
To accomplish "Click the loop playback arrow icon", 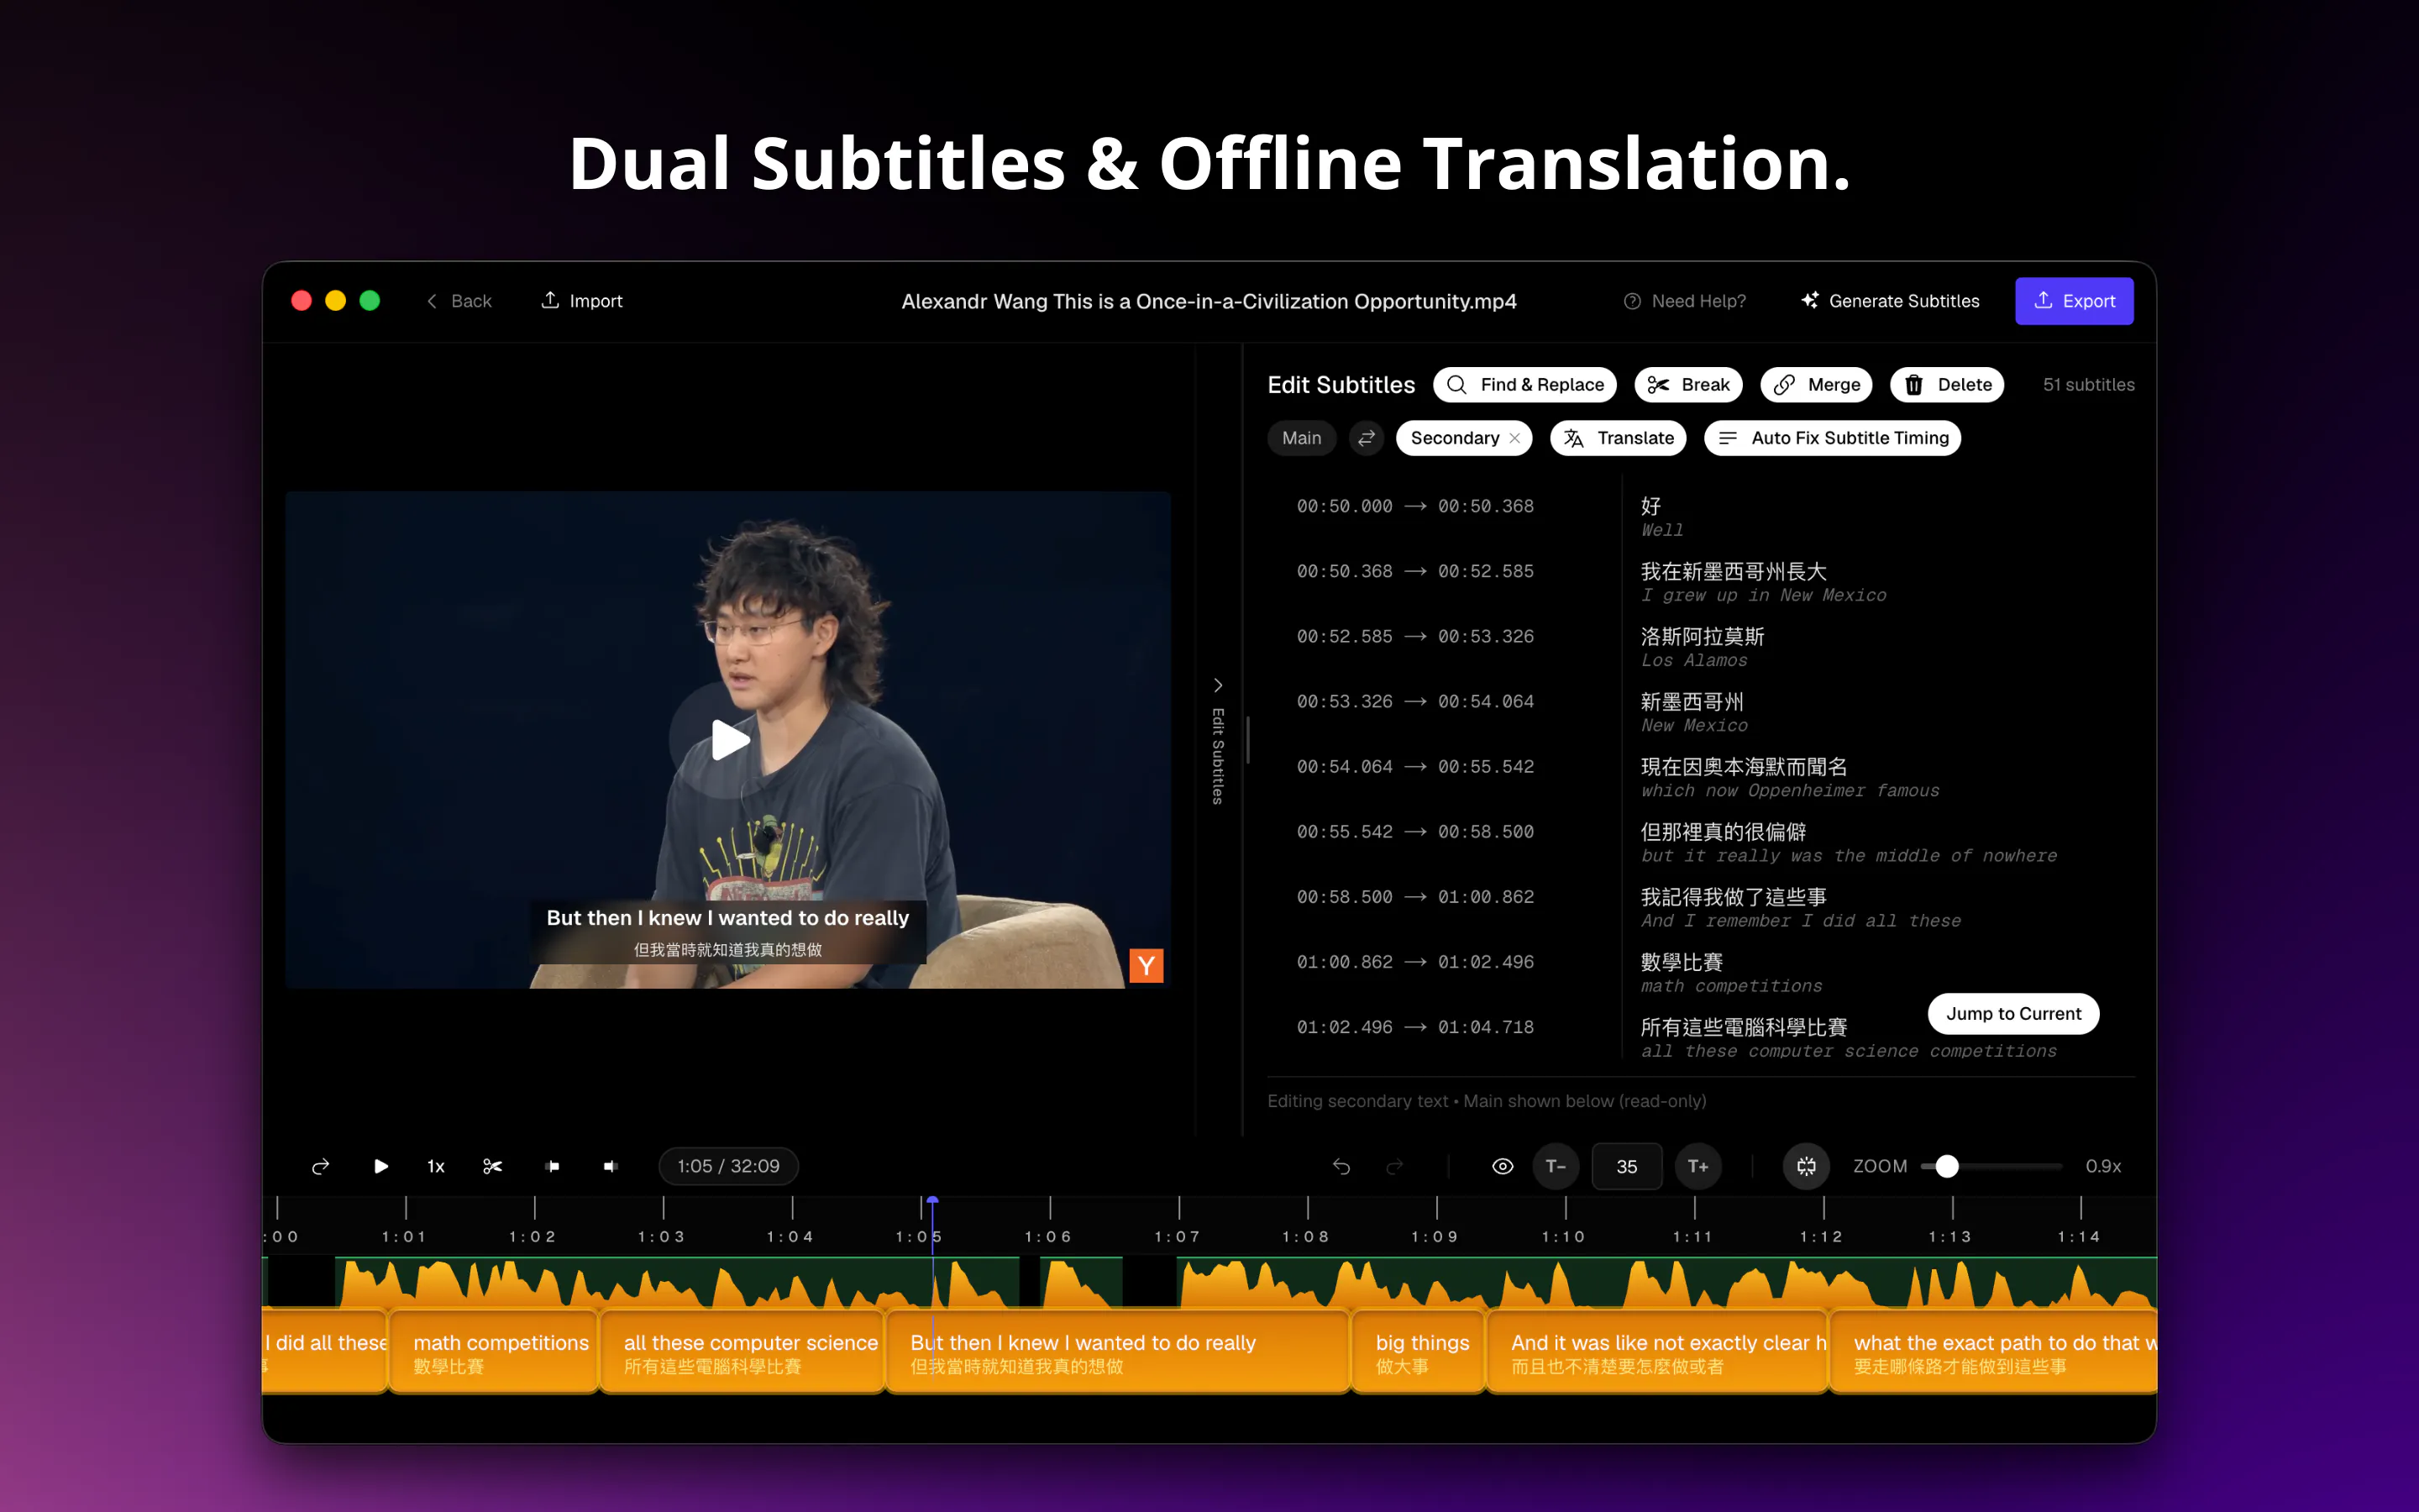I will coord(320,1166).
